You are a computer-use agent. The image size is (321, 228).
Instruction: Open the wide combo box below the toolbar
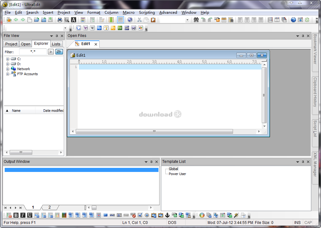(65, 28)
